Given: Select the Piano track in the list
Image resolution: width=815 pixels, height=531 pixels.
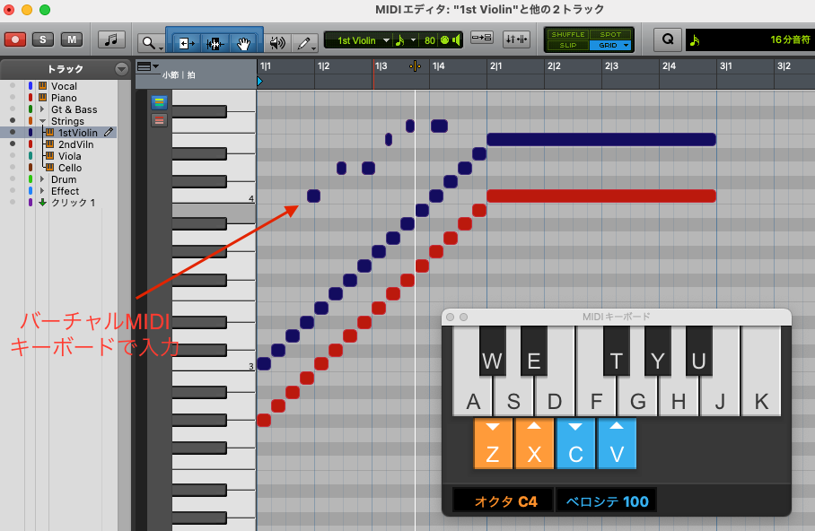Looking at the screenshot, I should tap(64, 98).
